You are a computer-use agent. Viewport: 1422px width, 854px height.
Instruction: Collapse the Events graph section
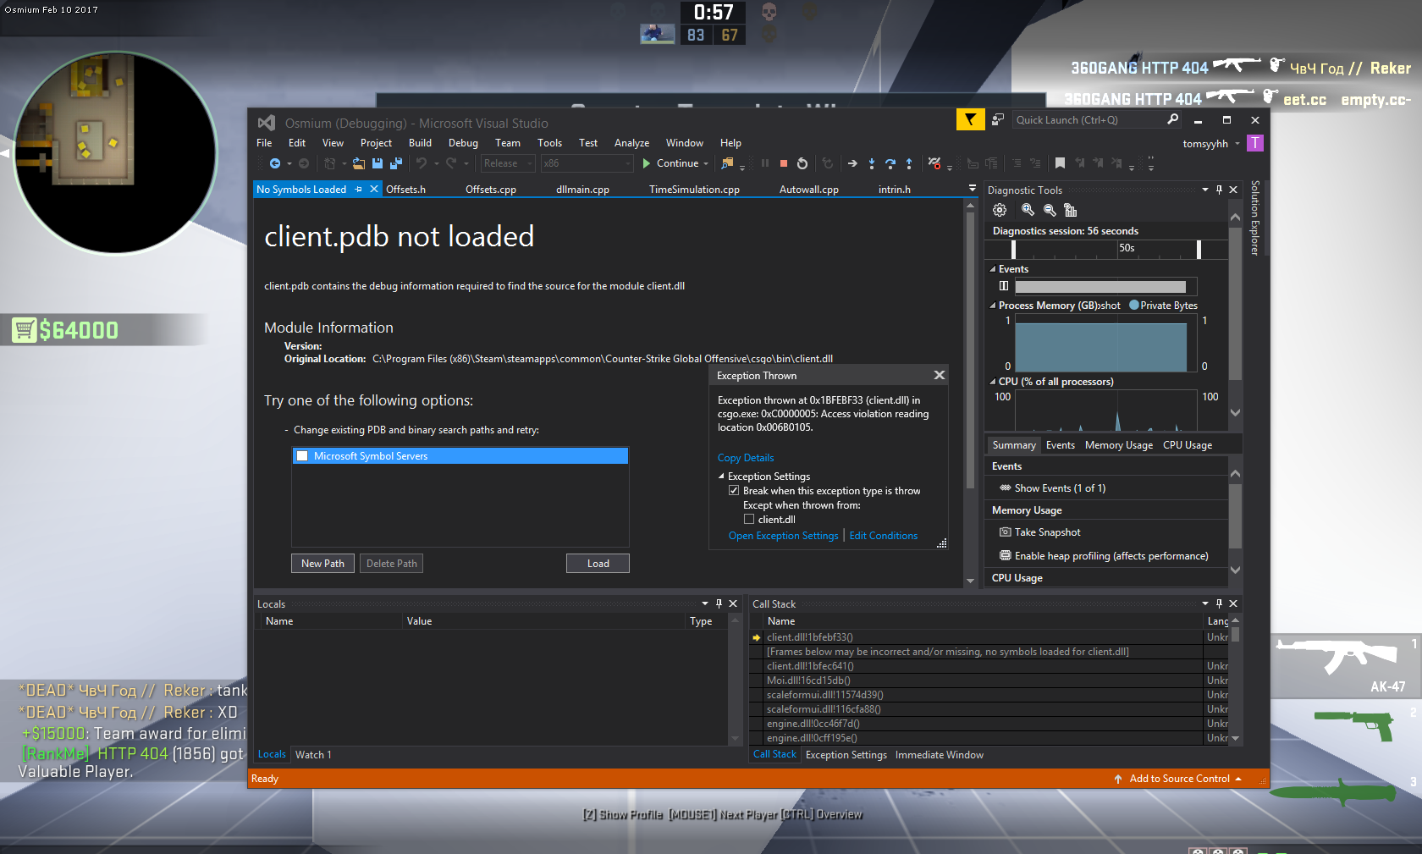click(993, 269)
